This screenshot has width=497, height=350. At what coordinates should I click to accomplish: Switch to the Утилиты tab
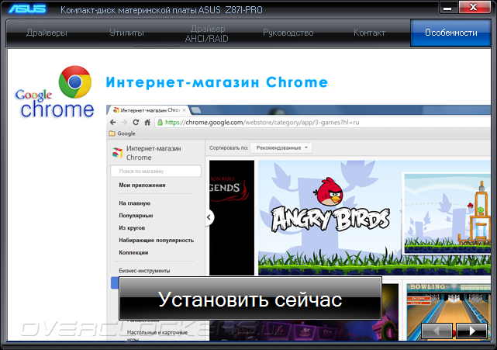pos(126,33)
